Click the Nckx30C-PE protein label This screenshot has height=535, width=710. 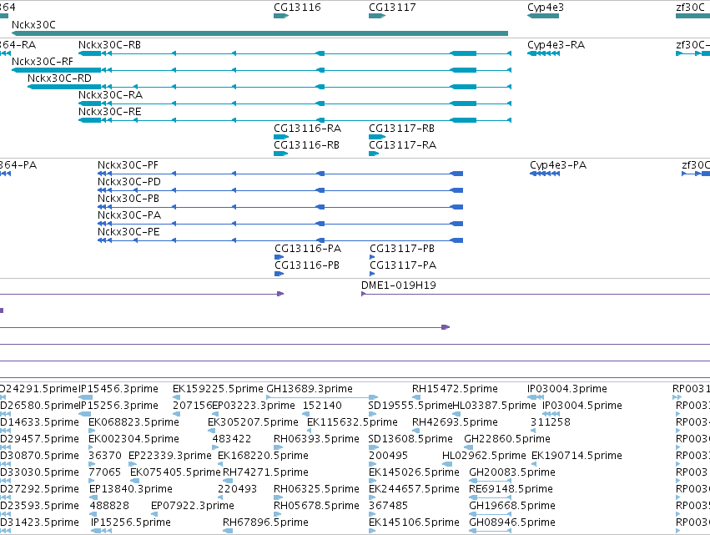click(128, 232)
